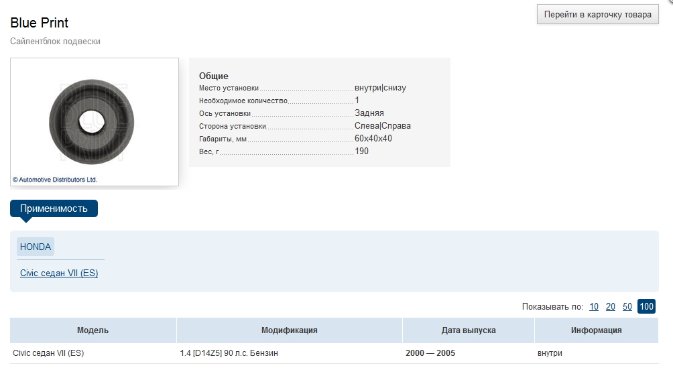Click the '60x40x40' dimensions value
The image size is (673, 378).
click(373, 138)
